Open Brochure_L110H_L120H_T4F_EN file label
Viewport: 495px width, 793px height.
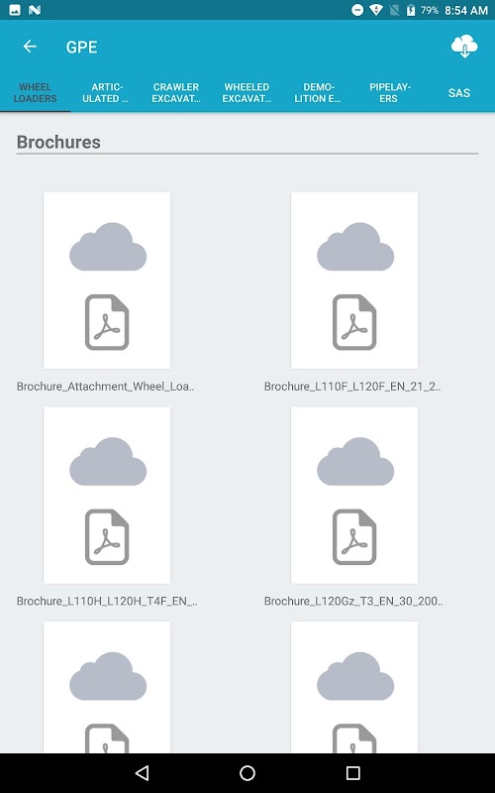[107, 602]
